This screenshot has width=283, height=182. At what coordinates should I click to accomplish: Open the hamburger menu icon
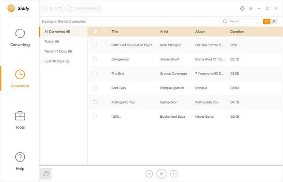251,8
